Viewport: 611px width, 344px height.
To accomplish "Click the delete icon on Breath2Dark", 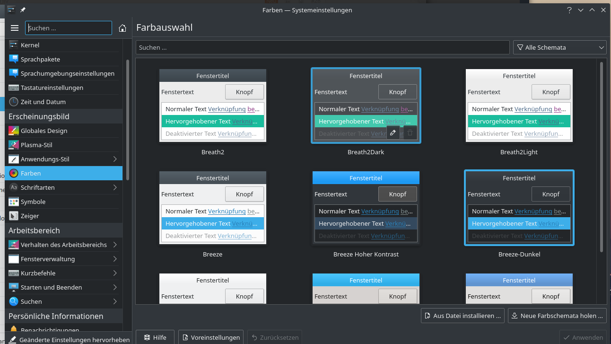I will coord(410,133).
